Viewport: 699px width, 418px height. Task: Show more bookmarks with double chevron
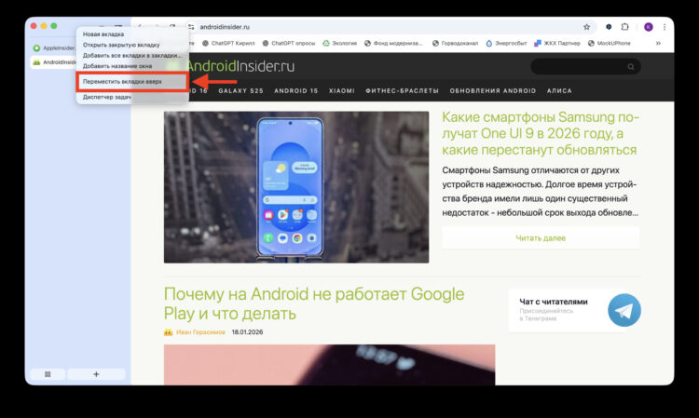(x=658, y=43)
